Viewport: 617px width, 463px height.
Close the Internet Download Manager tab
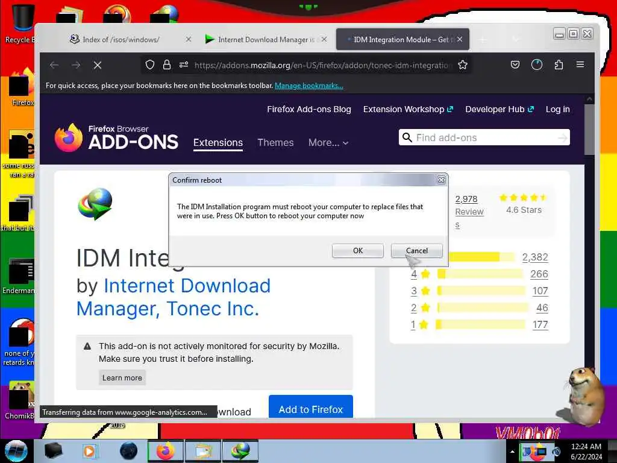pyautogui.click(x=324, y=39)
